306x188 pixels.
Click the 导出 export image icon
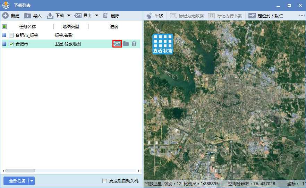77,16
